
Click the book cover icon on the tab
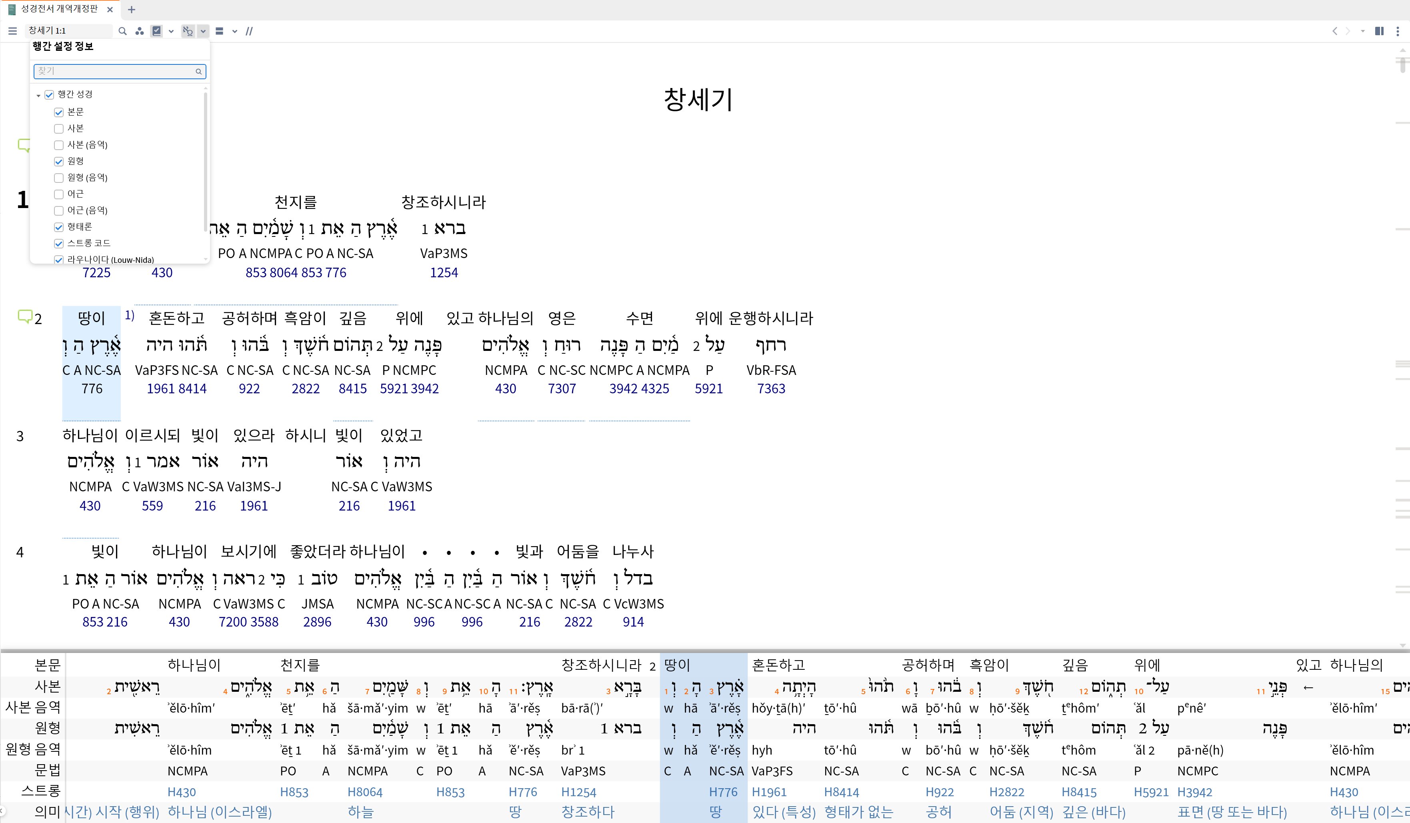[12, 10]
